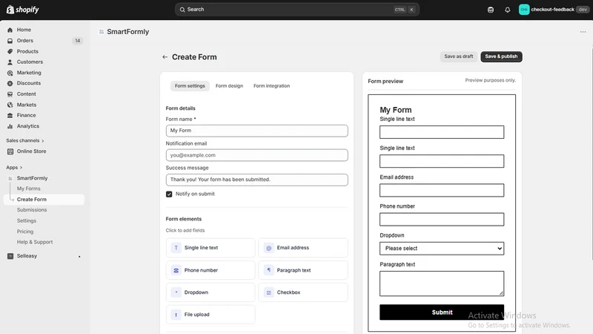Click the Customers person icon
The image size is (593, 334).
click(x=10, y=62)
